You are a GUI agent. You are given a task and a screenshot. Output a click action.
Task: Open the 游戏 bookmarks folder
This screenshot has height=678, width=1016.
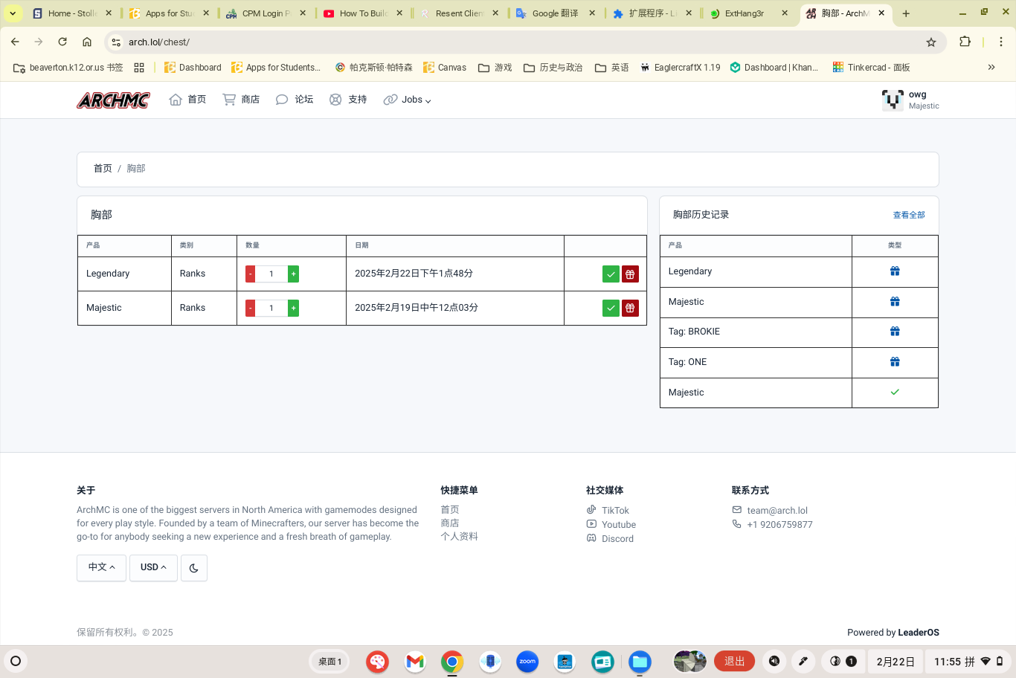(x=495, y=68)
